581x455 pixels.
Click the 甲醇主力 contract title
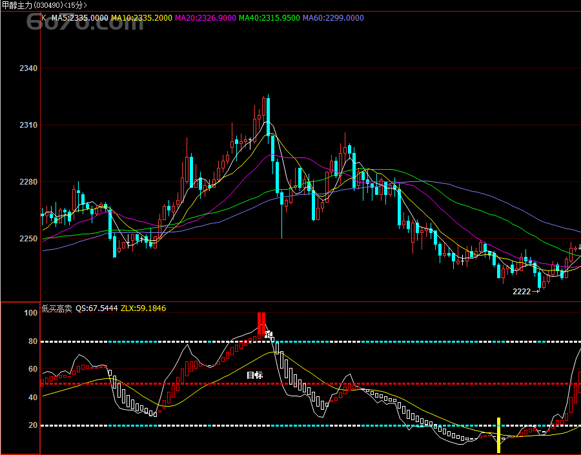click(17, 5)
